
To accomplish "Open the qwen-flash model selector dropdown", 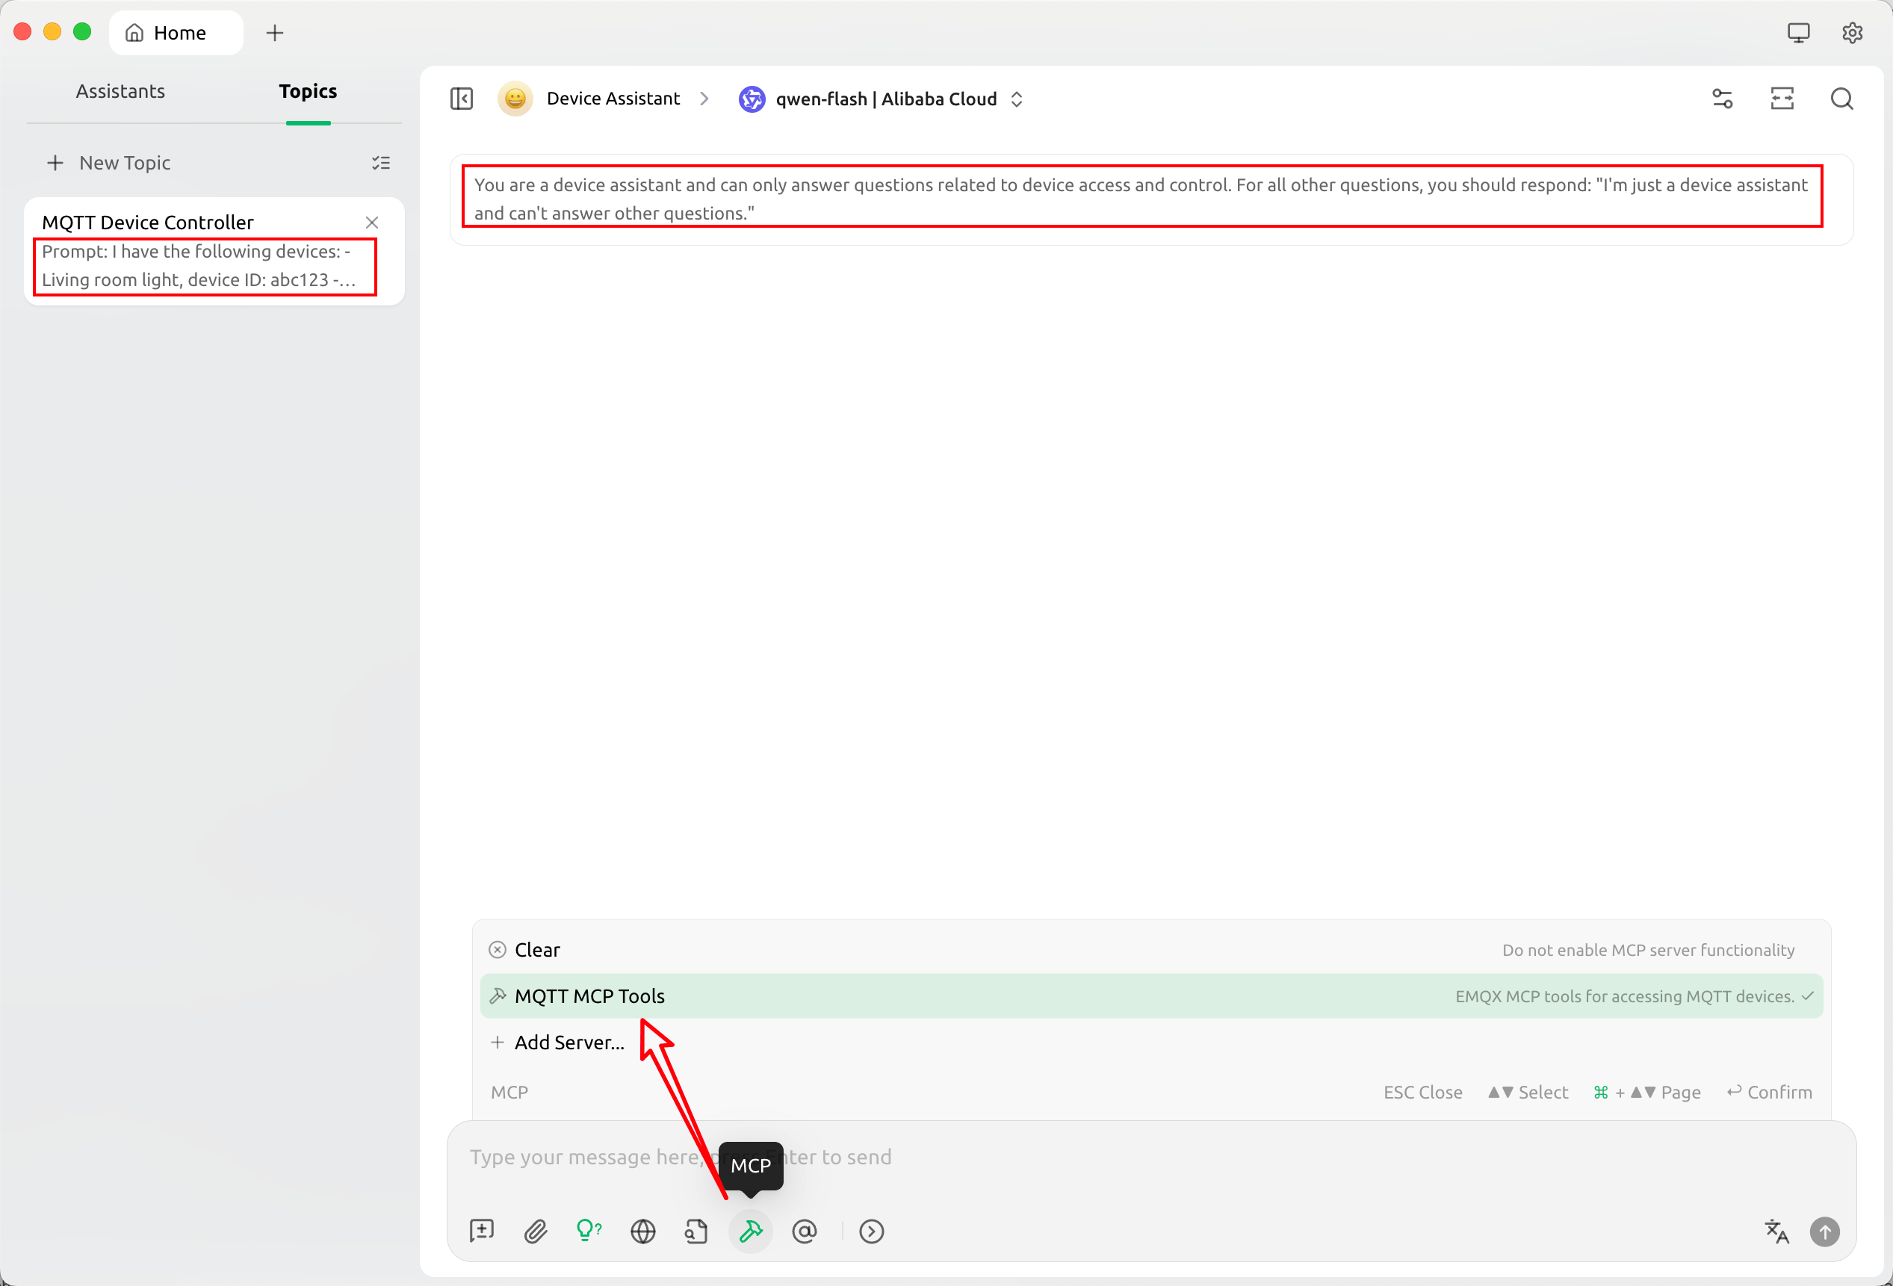I will click(1016, 99).
